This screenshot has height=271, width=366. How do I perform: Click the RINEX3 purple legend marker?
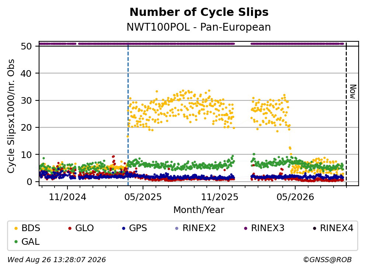[x=245, y=228]
